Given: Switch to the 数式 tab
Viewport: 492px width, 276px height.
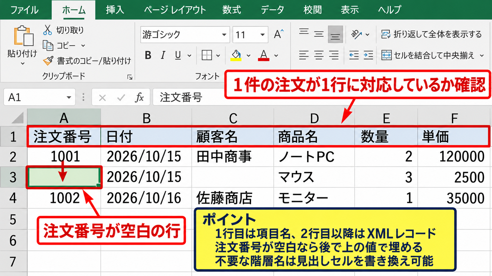Looking at the screenshot, I should 232,10.
